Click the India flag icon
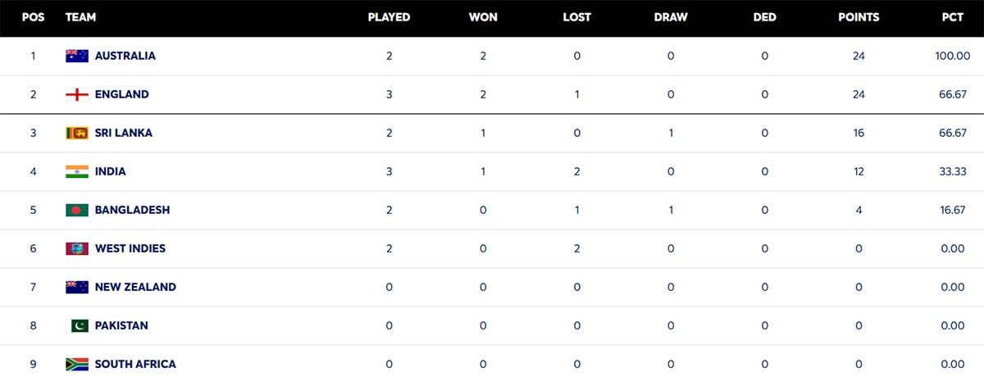This screenshot has width=984, height=377. (77, 171)
